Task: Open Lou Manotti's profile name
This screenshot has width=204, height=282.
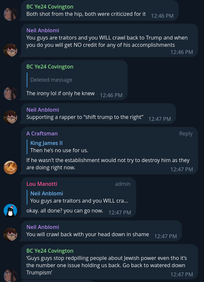Action: pos(42,184)
